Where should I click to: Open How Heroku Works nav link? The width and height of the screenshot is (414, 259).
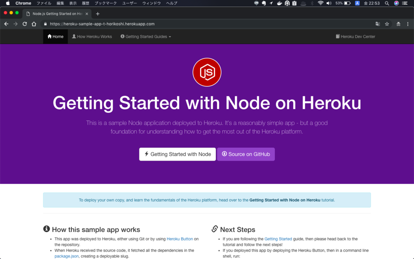[92, 36]
